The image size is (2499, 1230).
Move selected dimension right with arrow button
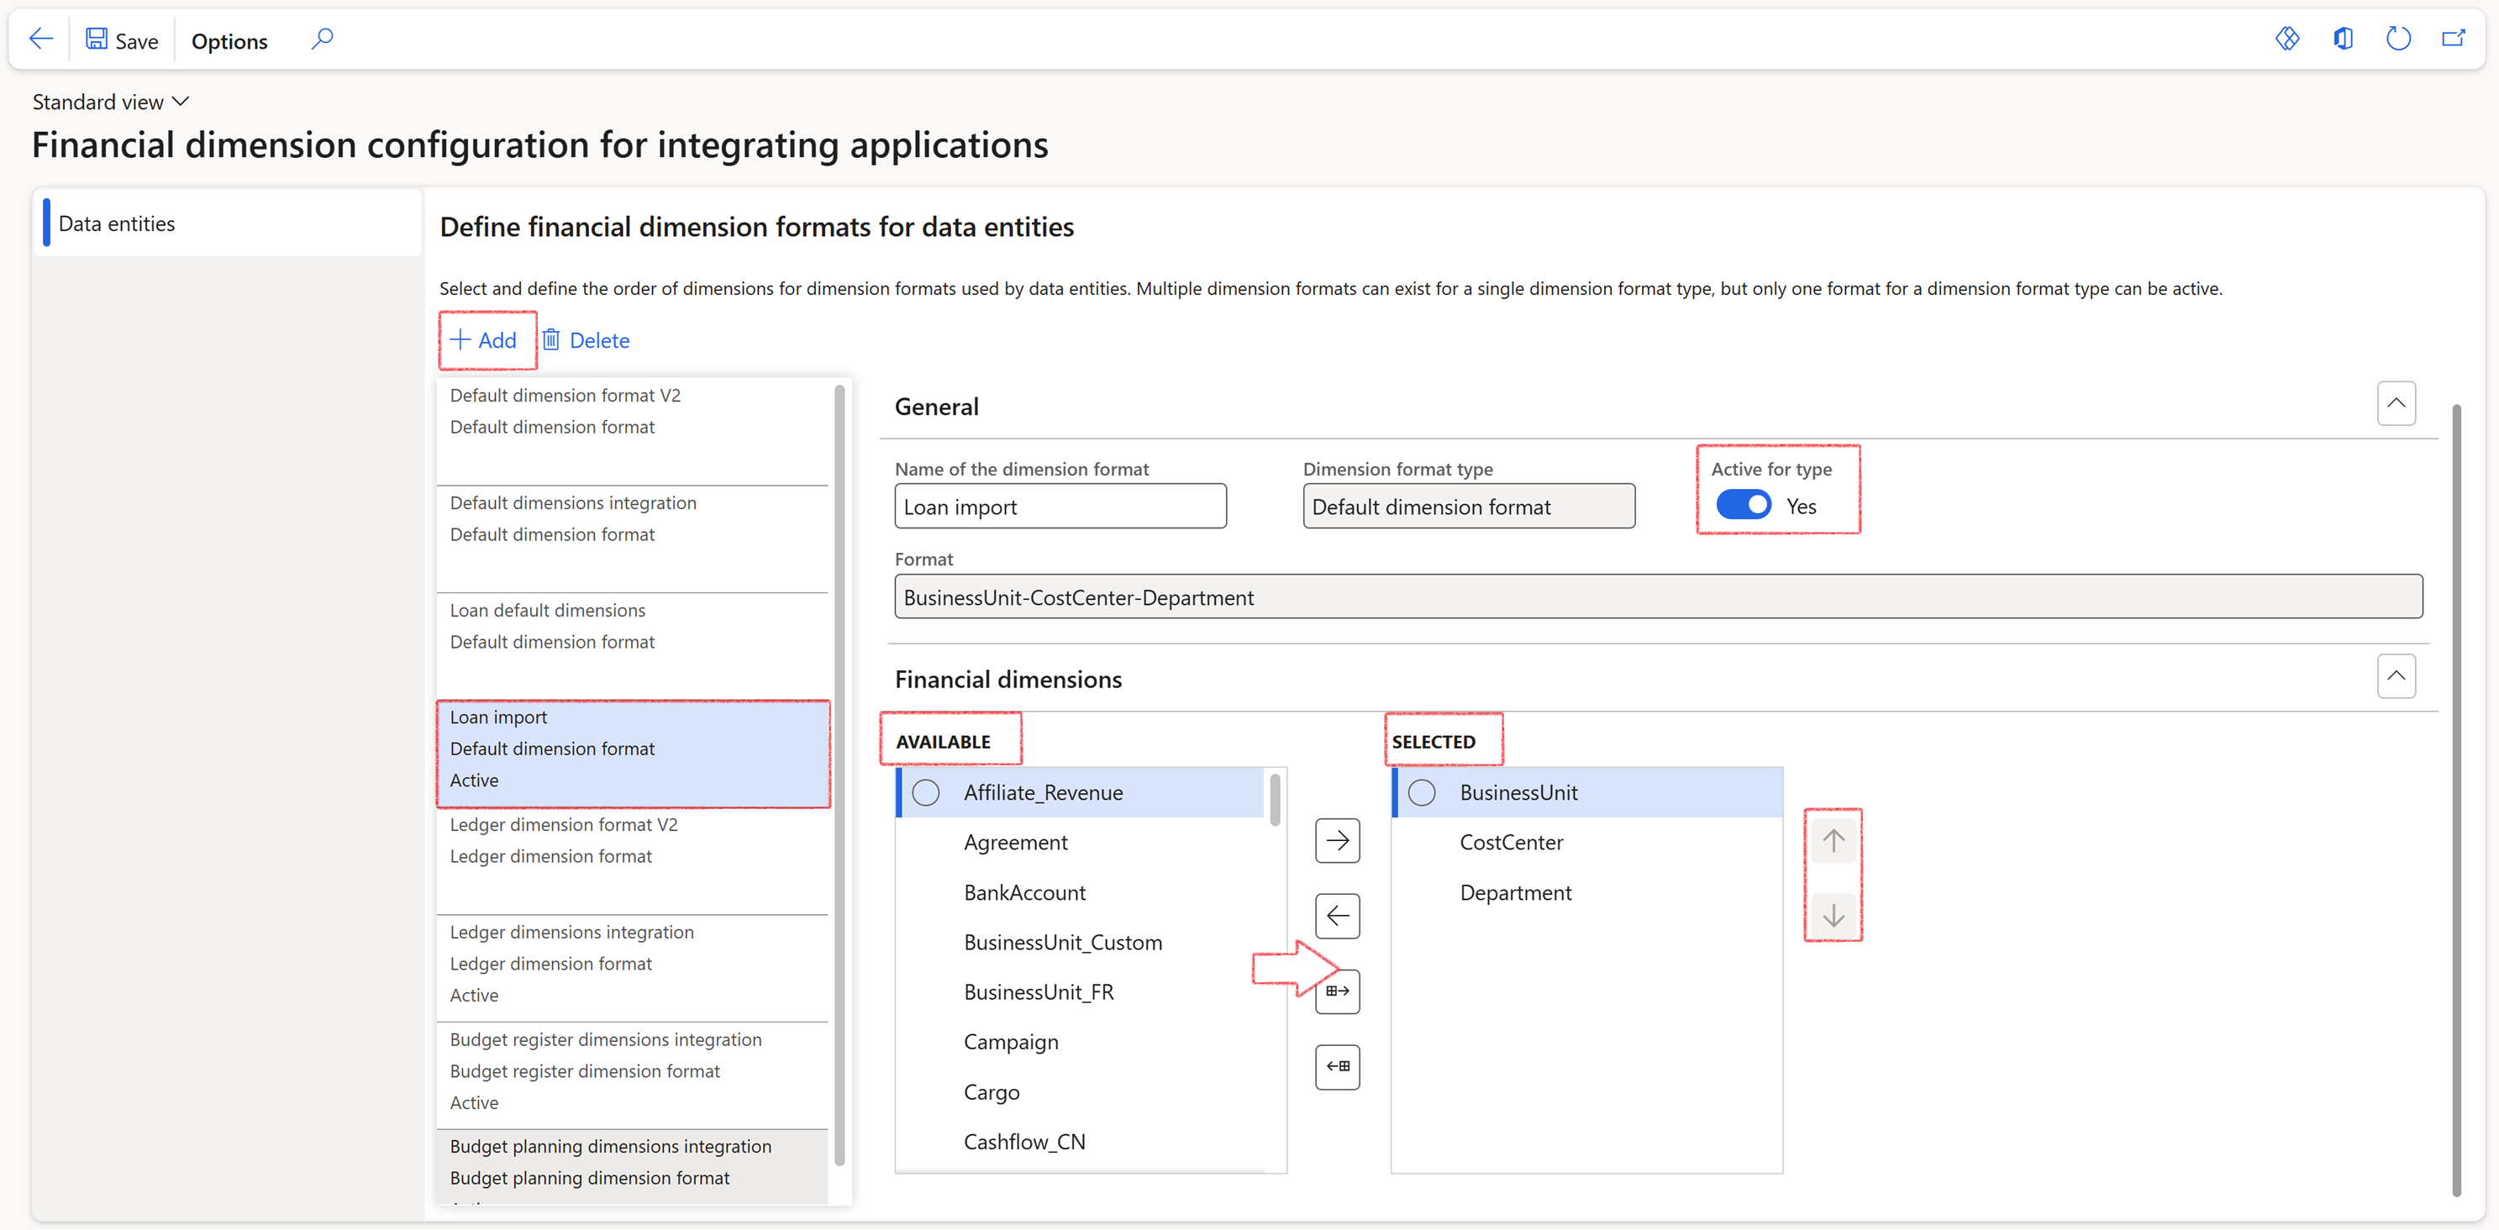point(1337,840)
